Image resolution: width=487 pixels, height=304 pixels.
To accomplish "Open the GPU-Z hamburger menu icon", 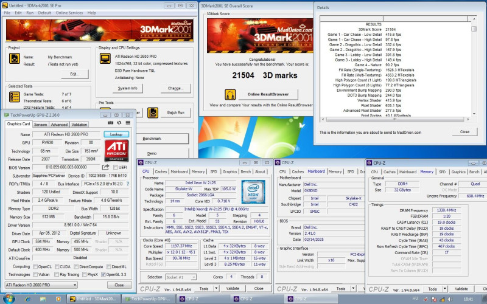I will tap(128, 123).
